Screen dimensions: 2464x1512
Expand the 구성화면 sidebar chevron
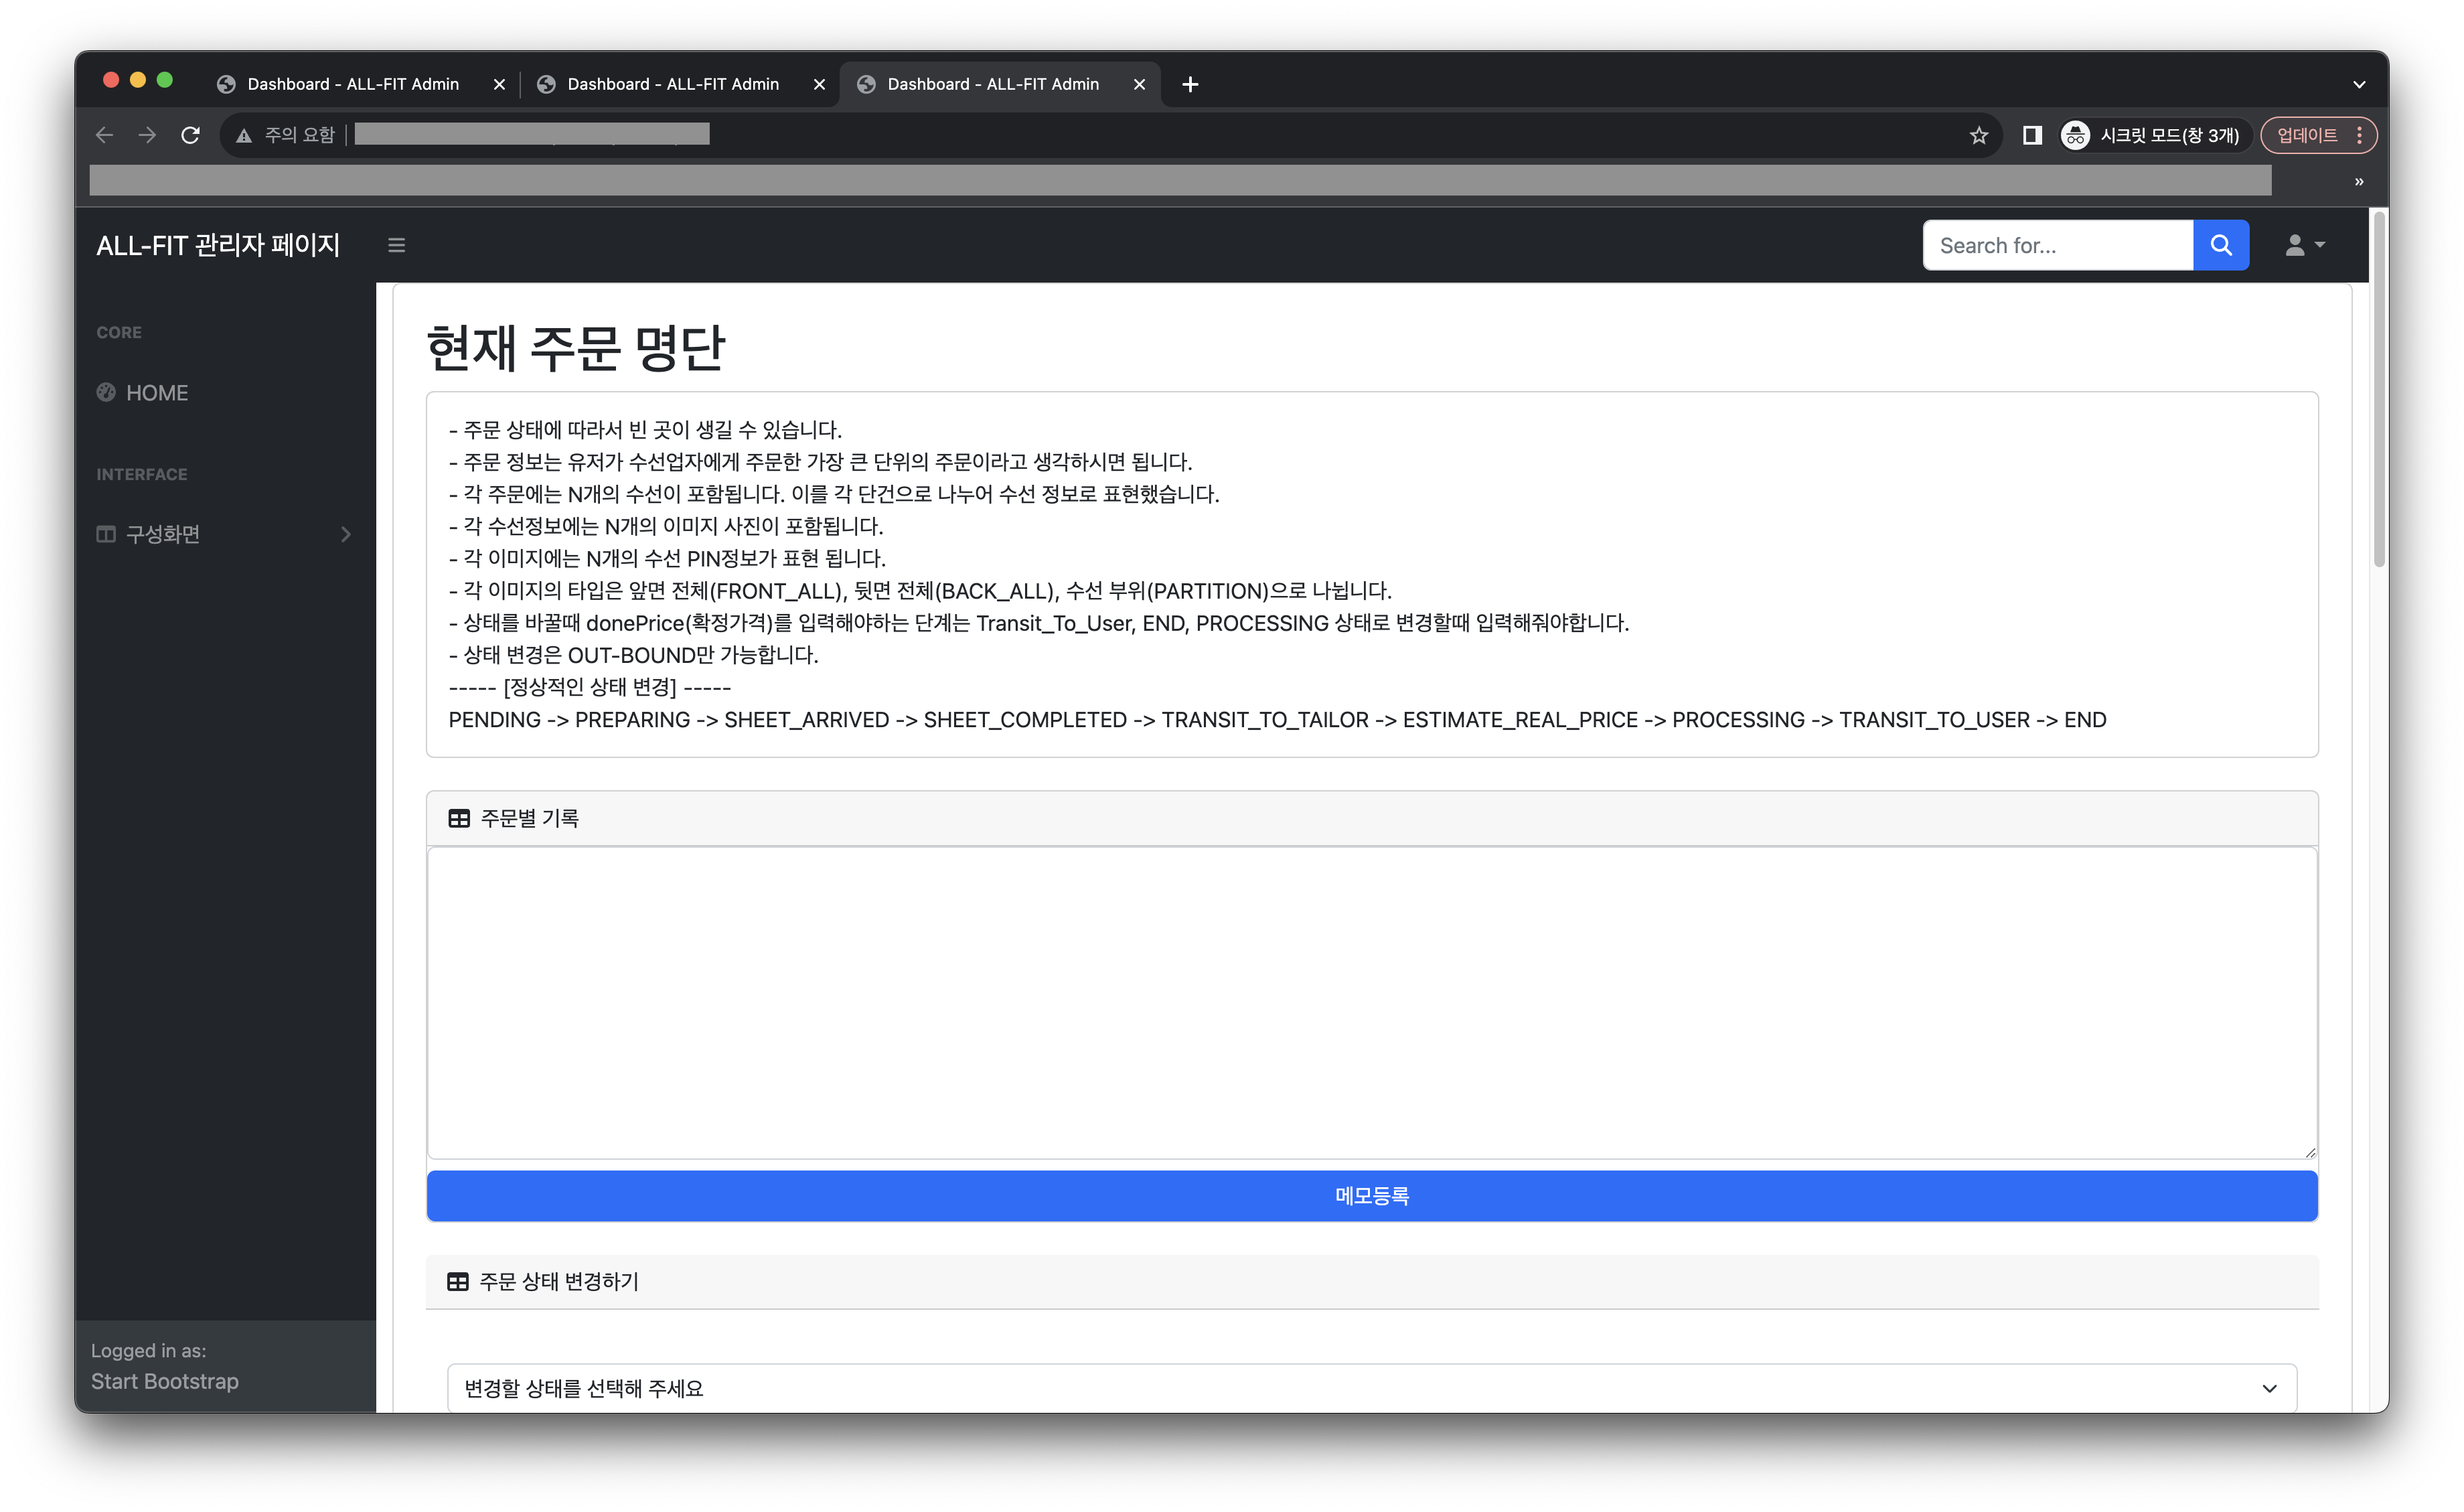click(x=345, y=534)
